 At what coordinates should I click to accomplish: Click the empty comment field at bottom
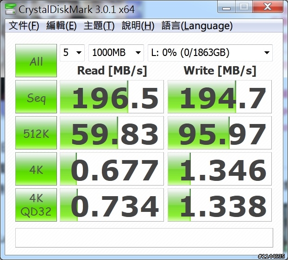(x=144, y=238)
